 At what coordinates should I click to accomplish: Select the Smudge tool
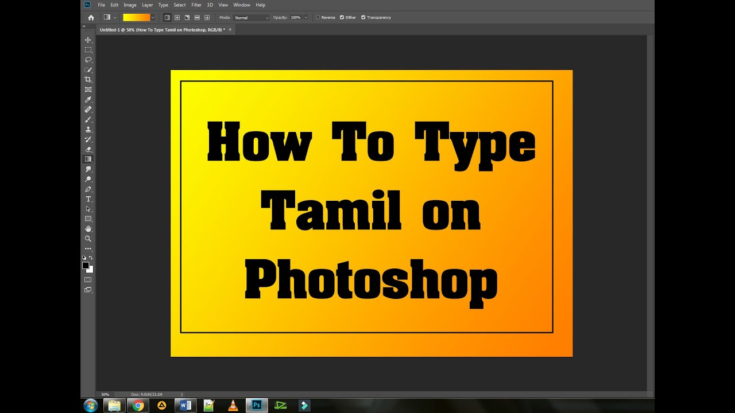88,169
